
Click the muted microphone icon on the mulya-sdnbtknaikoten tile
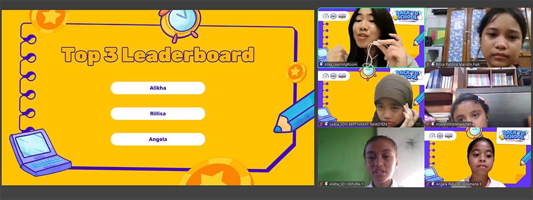428,124
